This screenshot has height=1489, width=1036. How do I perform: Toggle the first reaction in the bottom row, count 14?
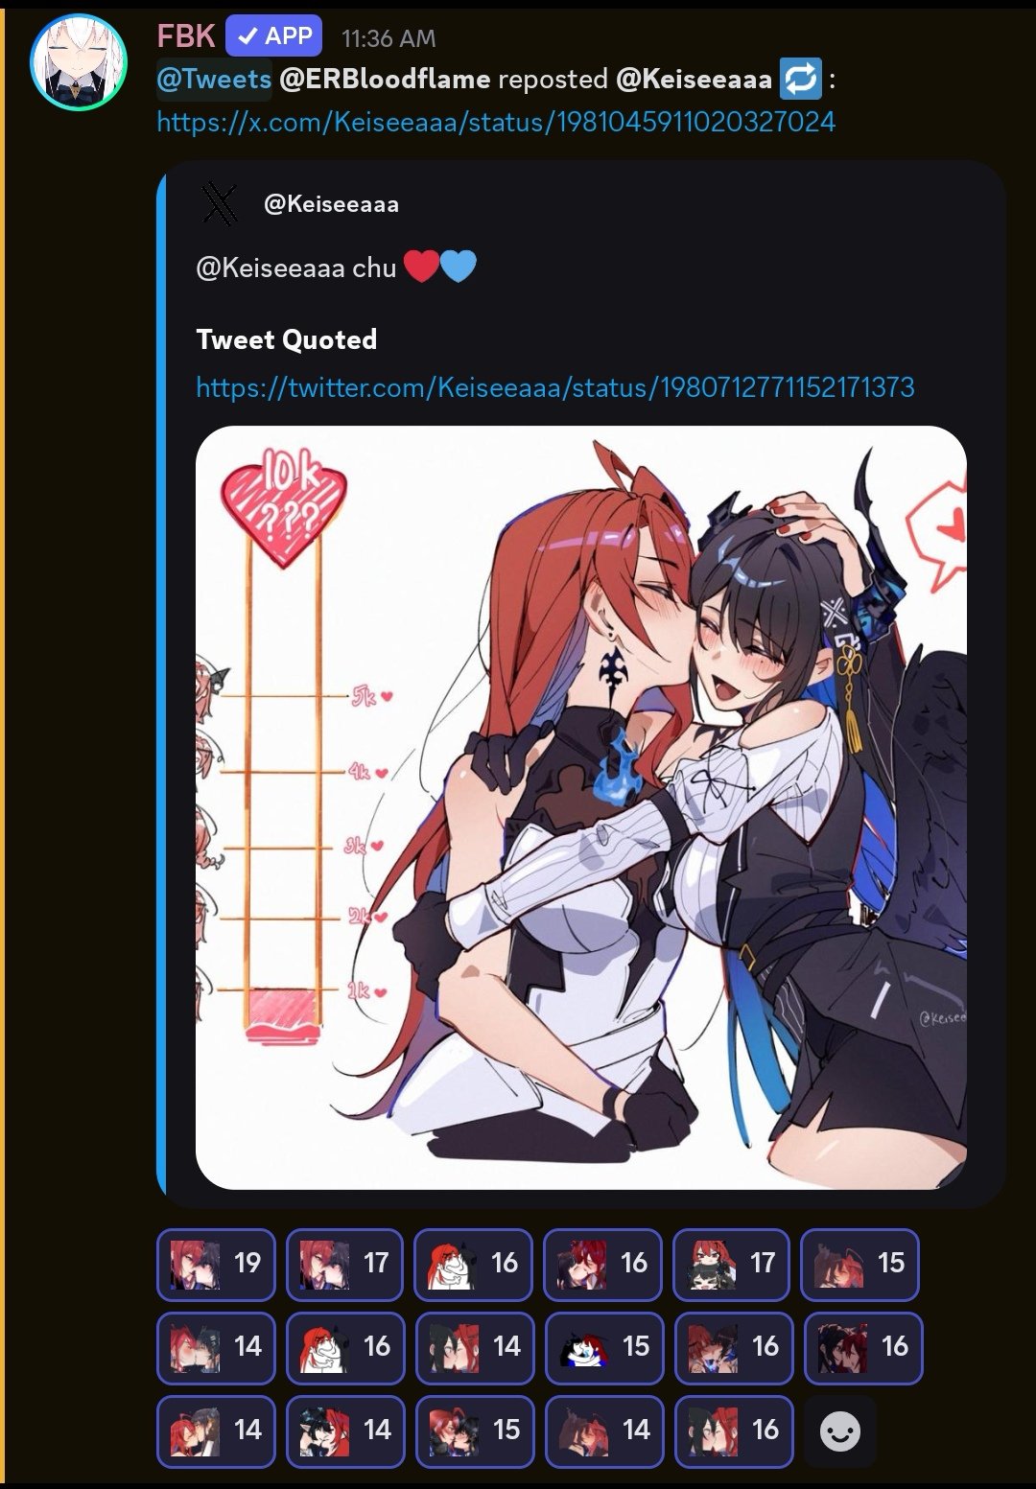pos(217,1431)
